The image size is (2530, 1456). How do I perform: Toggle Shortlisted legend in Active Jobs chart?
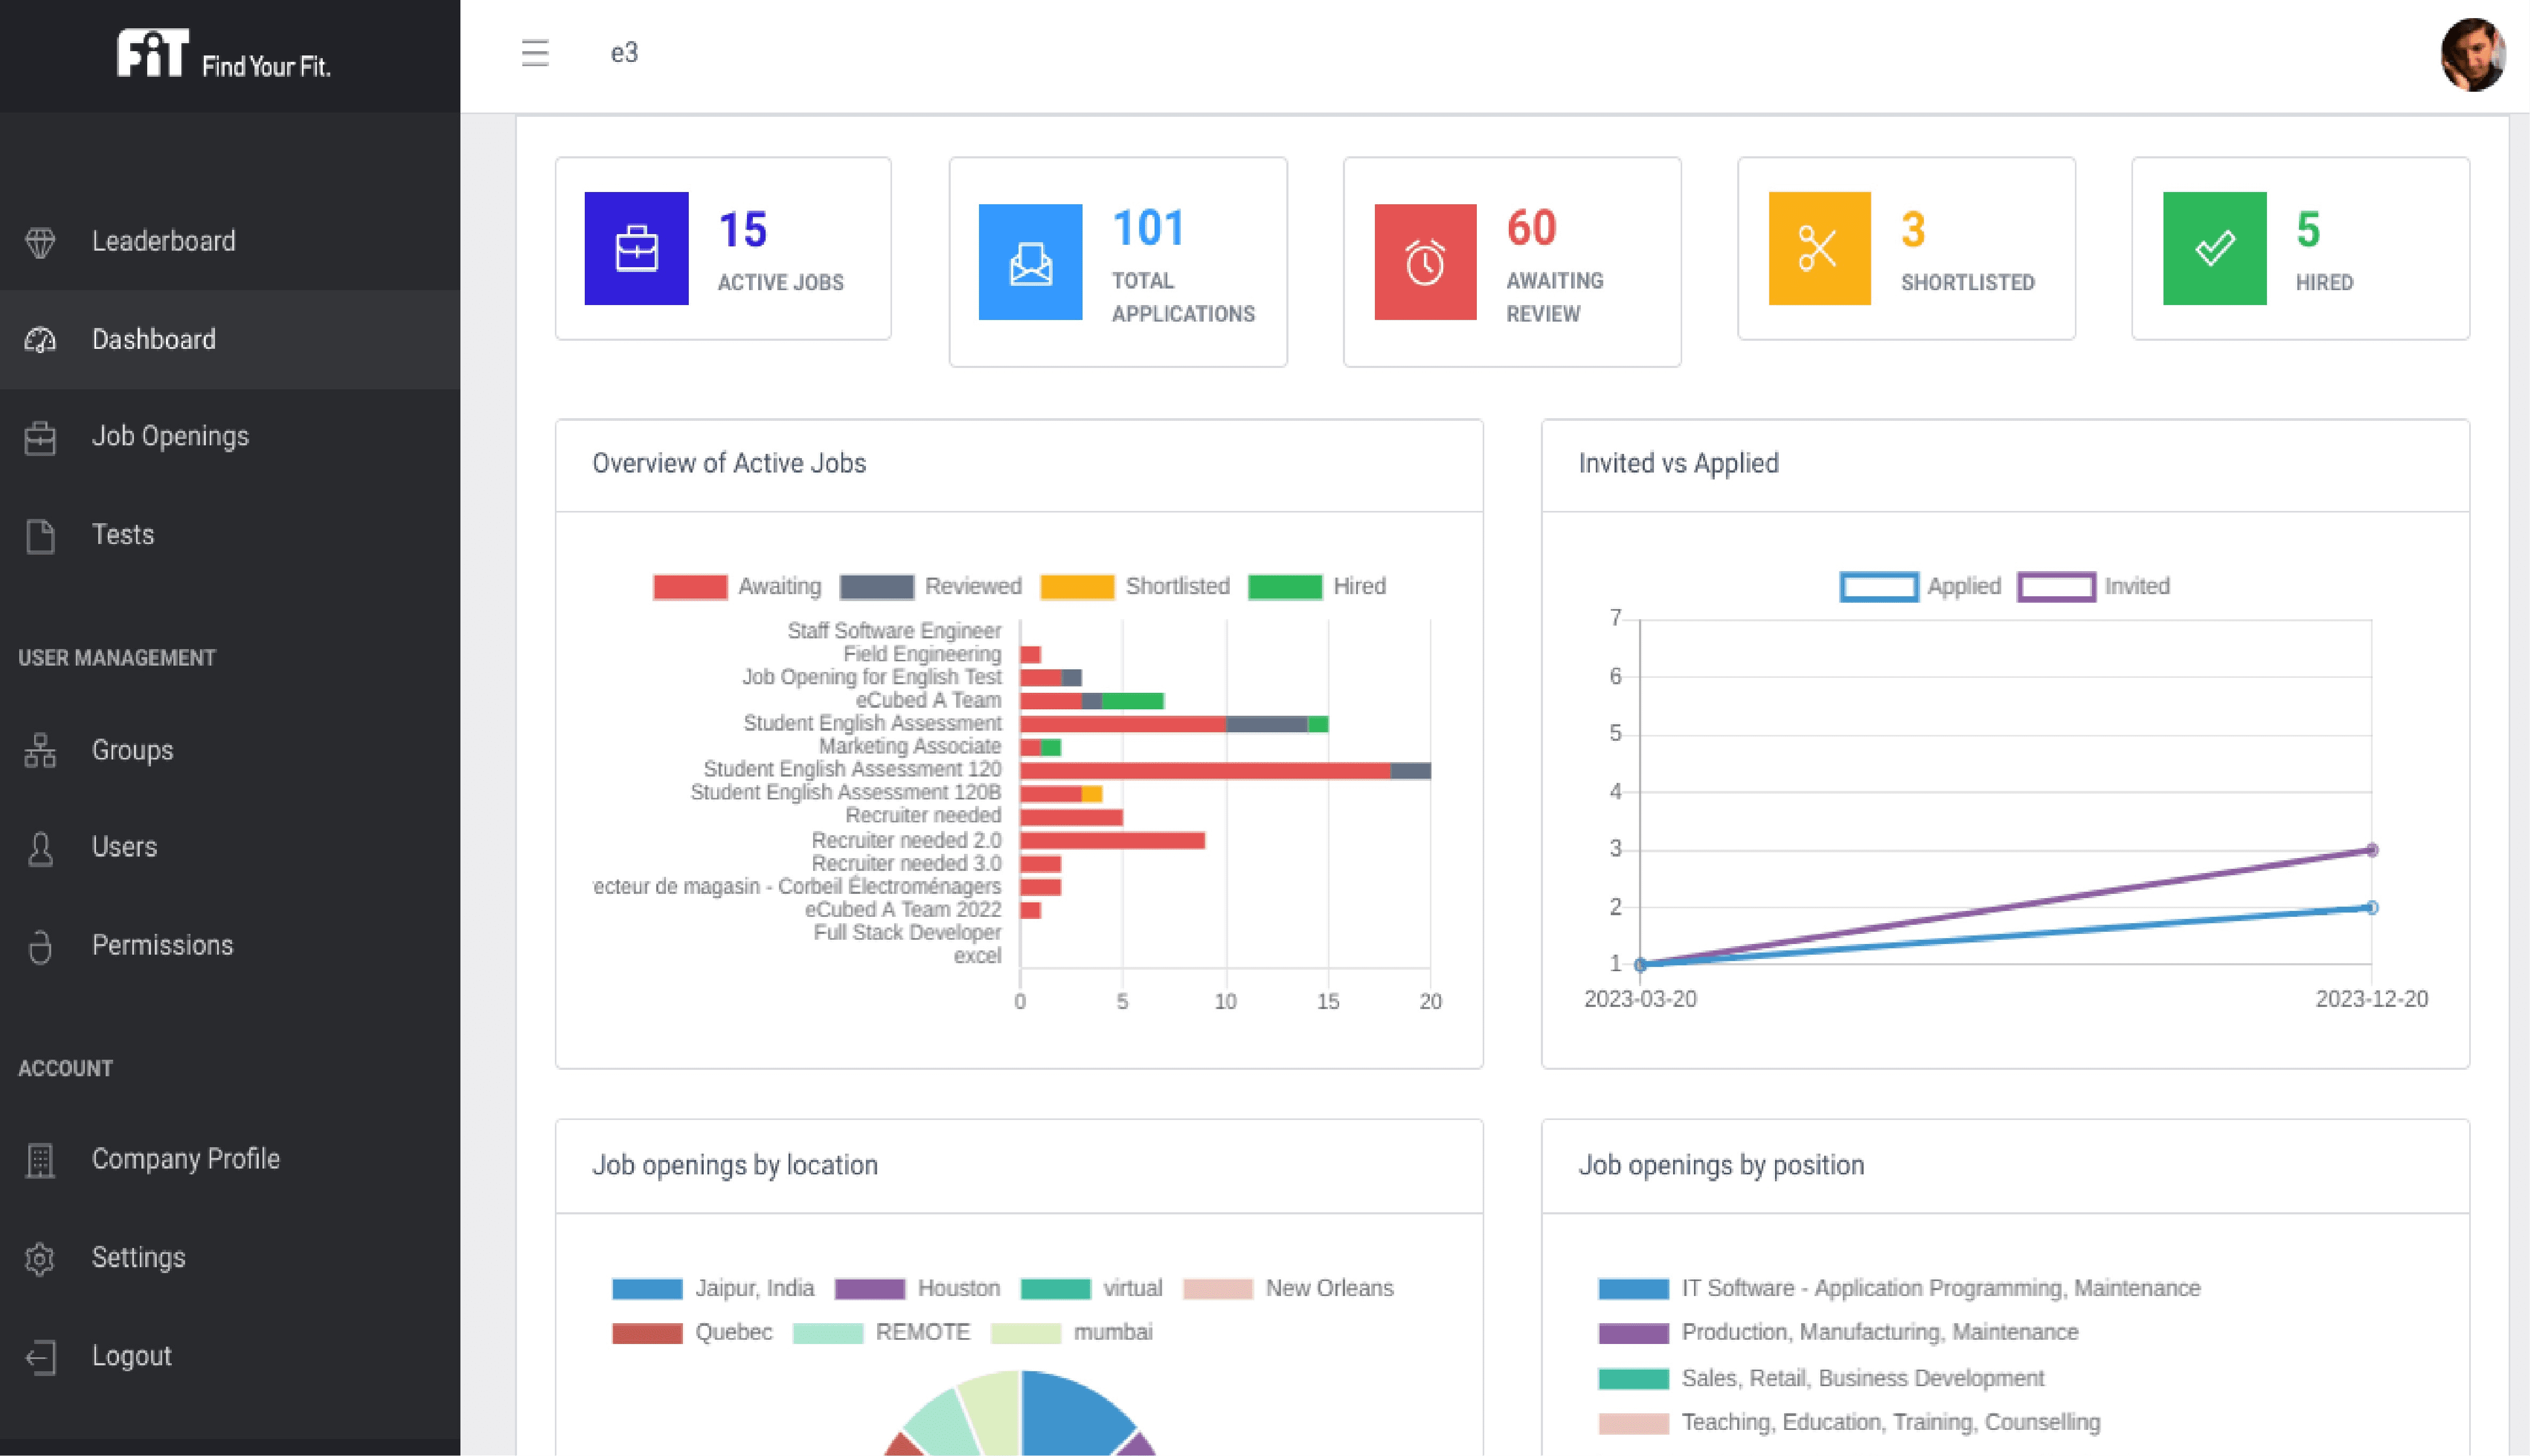1135,586
